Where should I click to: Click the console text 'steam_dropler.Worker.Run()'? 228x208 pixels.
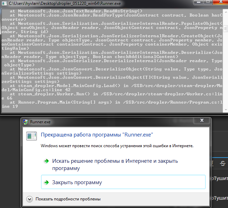(54, 94)
